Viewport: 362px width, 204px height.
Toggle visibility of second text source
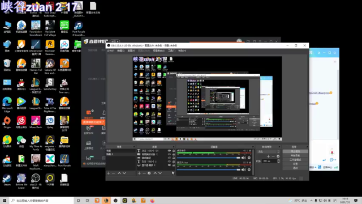[169, 161]
